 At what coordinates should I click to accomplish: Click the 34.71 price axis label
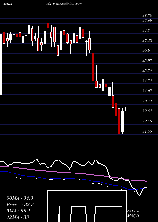coord(147,81)
